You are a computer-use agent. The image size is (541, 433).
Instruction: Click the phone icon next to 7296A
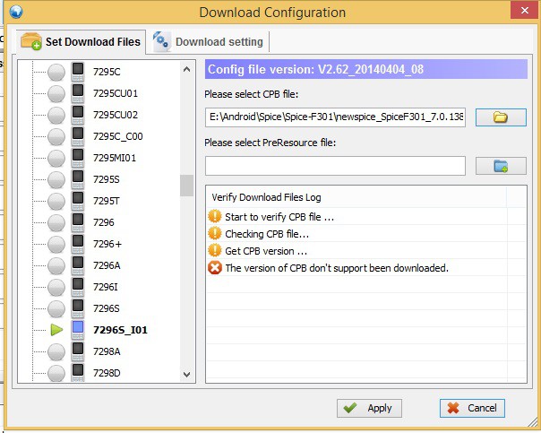tap(78, 265)
